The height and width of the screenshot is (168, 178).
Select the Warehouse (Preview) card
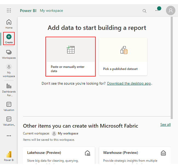point(135,155)
